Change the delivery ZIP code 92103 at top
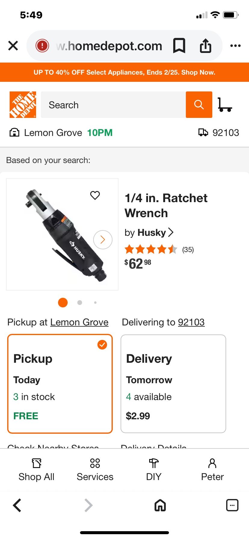249x539 pixels. click(219, 133)
